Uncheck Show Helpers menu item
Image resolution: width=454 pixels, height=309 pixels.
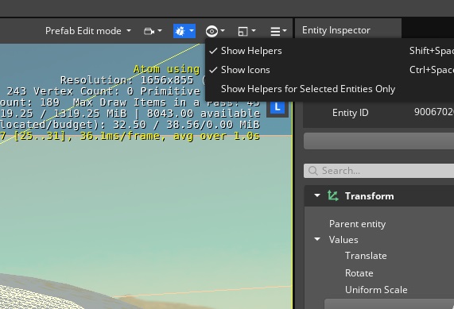pyautogui.click(x=329, y=51)
